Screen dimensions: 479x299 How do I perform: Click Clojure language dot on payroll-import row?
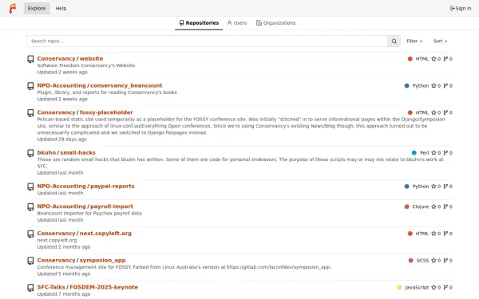[406, 207]
